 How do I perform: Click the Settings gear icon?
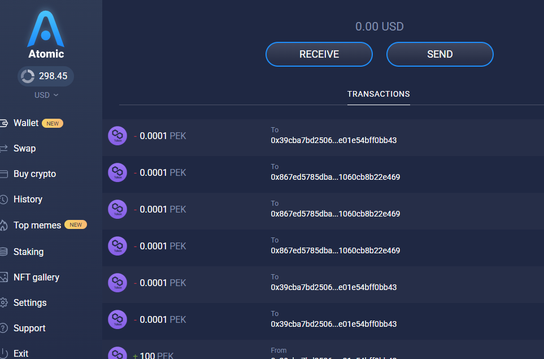pos(3,302)
